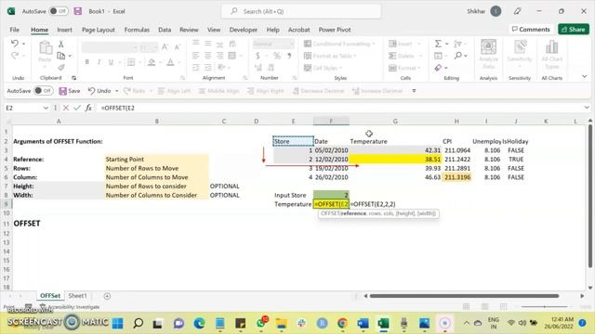
Task: Open Customize Quick Access Toolbar dropdown
Action: point(414,91)
